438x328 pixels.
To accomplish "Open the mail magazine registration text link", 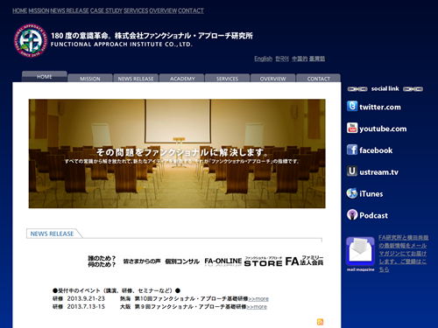I will coord(403,254).
